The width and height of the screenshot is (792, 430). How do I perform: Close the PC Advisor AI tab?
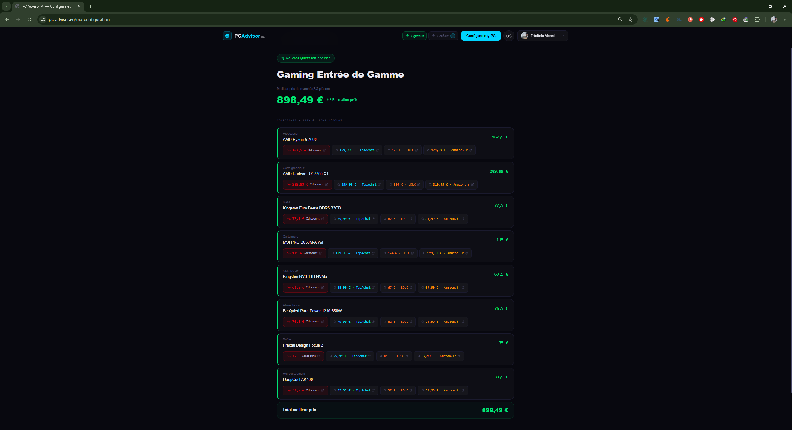click(79, 6)
